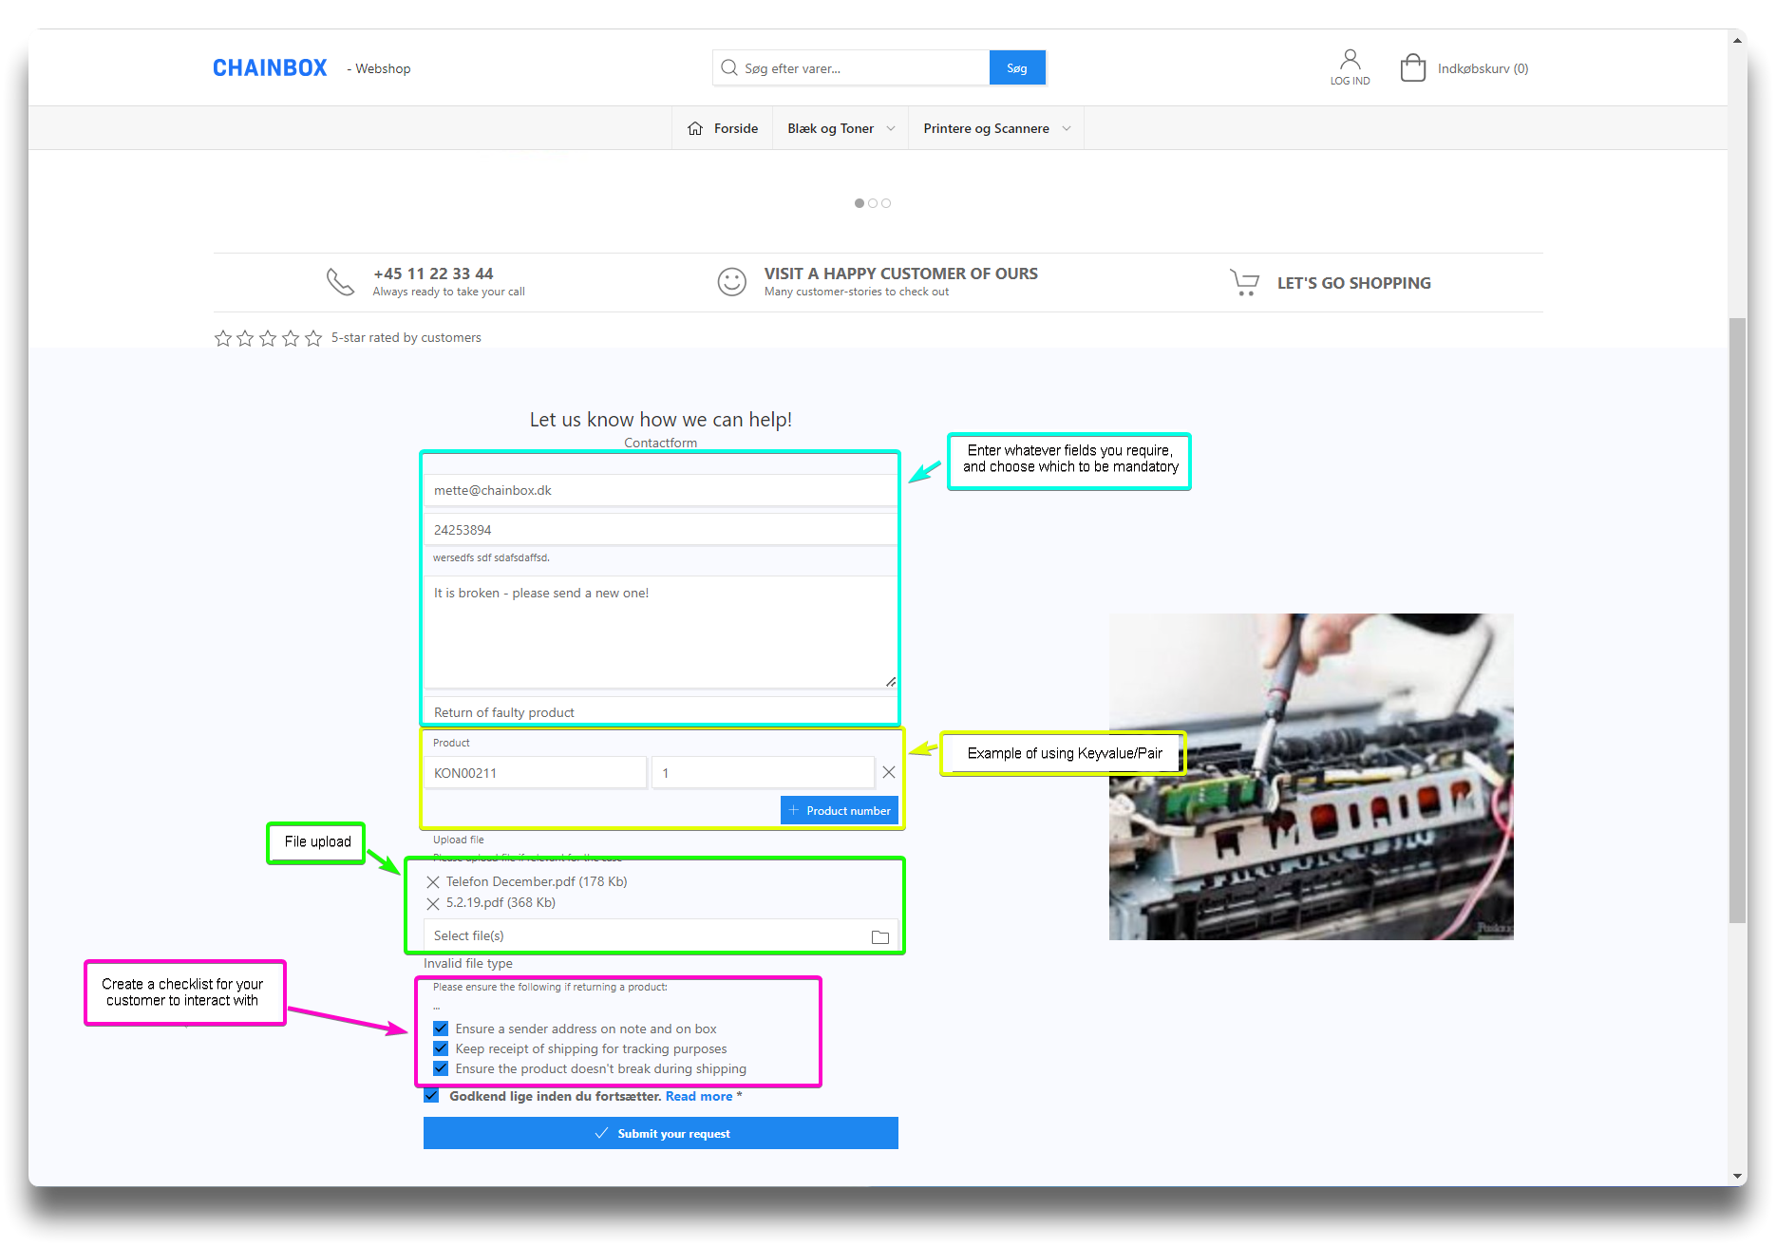
Task: Toggle 'Ensure the product doesn't break' checkbox
Action: (441, 1068)
